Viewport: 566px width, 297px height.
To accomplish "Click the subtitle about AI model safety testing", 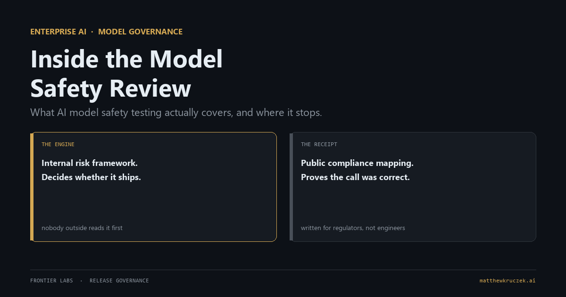I will point(176,113).
